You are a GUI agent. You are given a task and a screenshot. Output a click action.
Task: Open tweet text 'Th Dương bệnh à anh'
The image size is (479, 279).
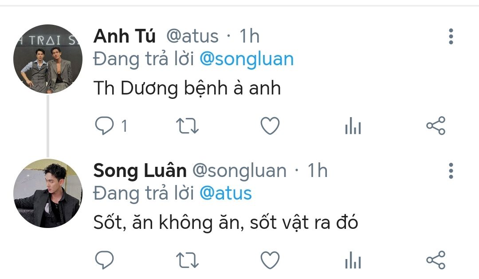(x=187, y=88)
